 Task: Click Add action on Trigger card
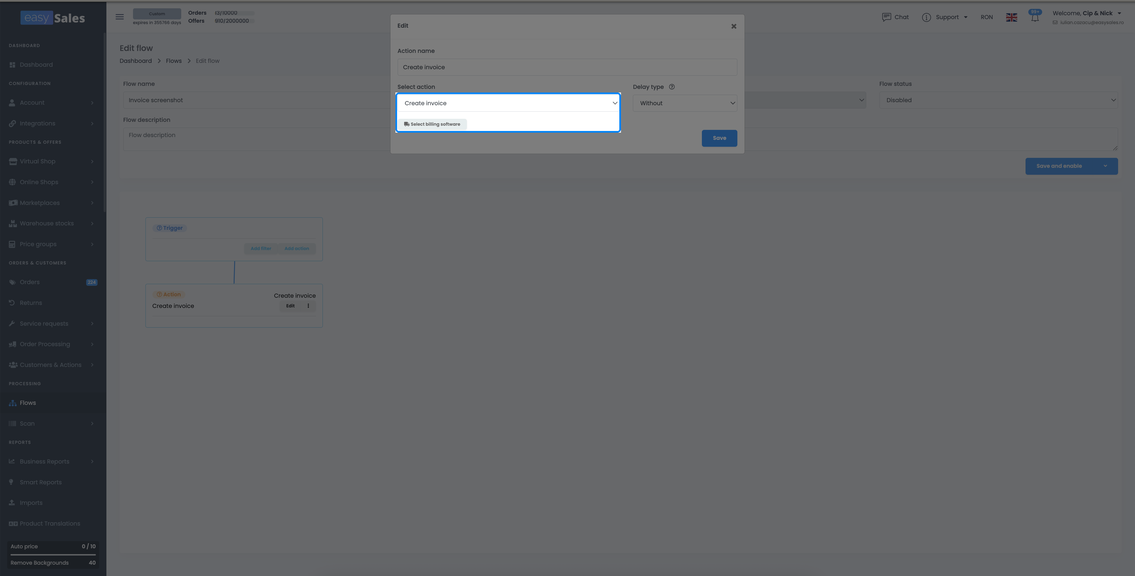[x=296, y=248]
